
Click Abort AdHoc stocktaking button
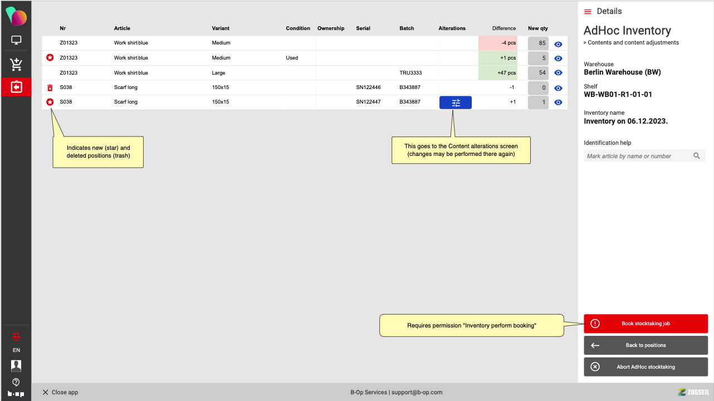coord(645,367)
